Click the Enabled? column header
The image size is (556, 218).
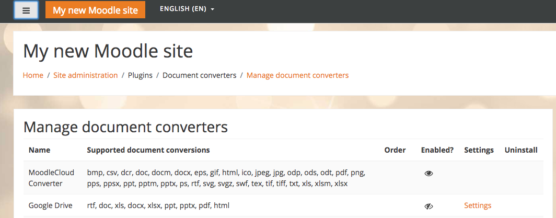coord(437,150)
